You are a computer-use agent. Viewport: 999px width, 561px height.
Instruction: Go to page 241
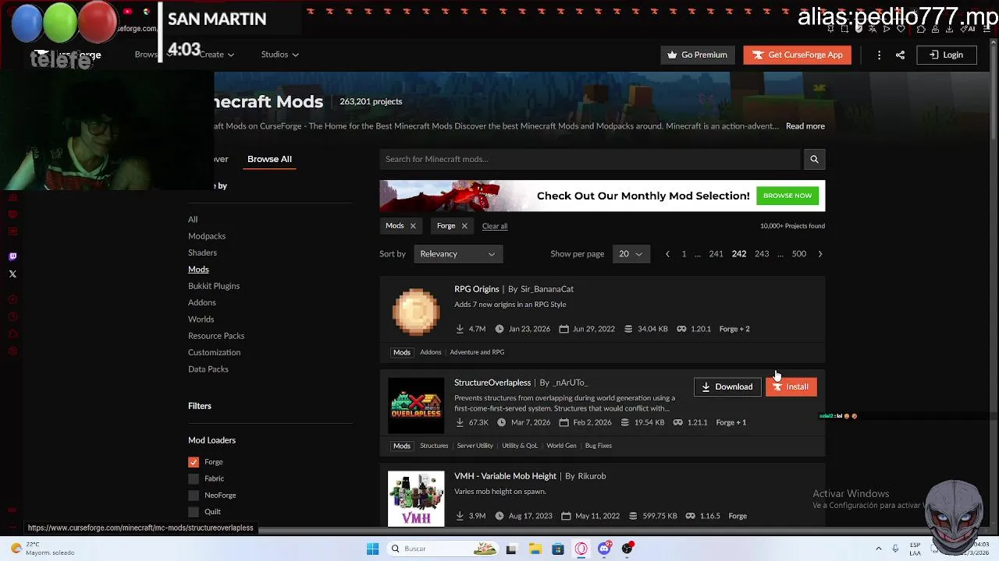tap(716, 254)
